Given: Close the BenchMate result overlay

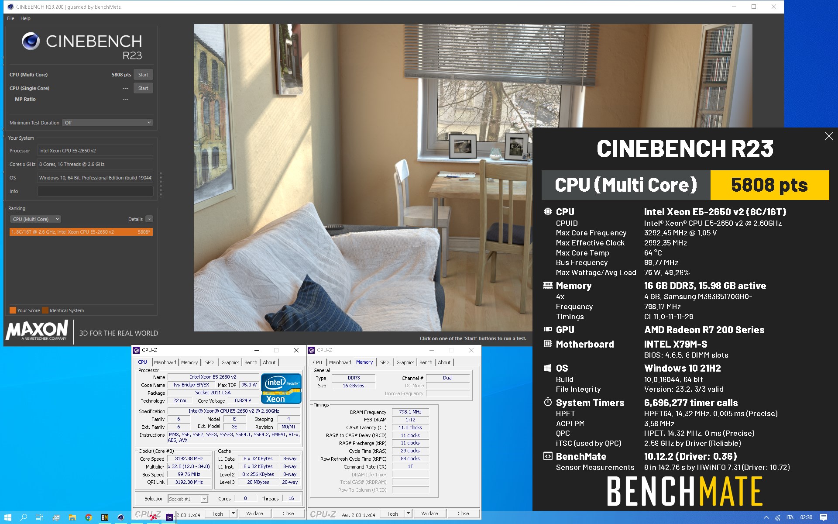Looking at the screenshot, I should pos(828,136).
